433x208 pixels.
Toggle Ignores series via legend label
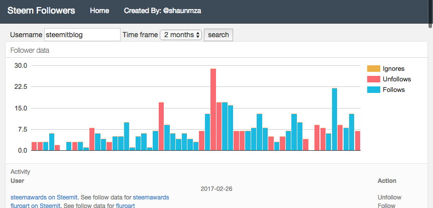pyautogui.click(x=393, y=69)
